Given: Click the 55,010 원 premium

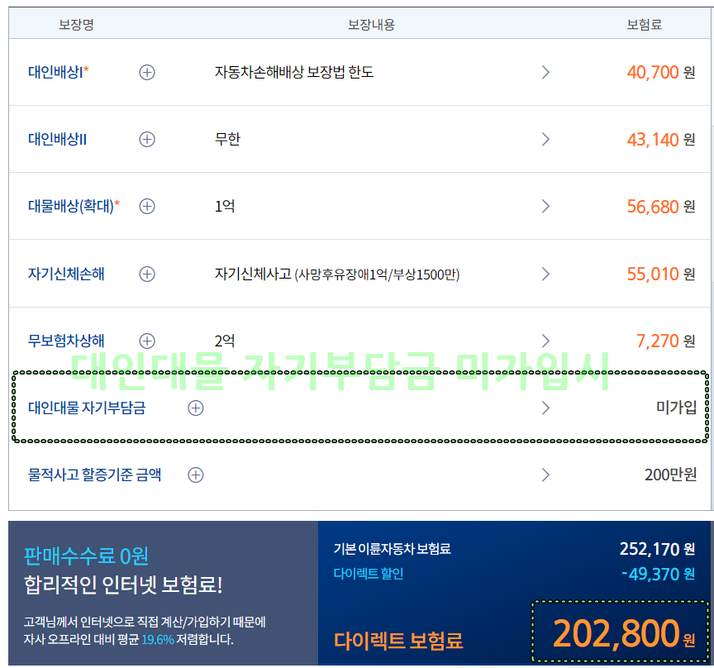Looking at the screenshot, I should click(x=661, y=274).
